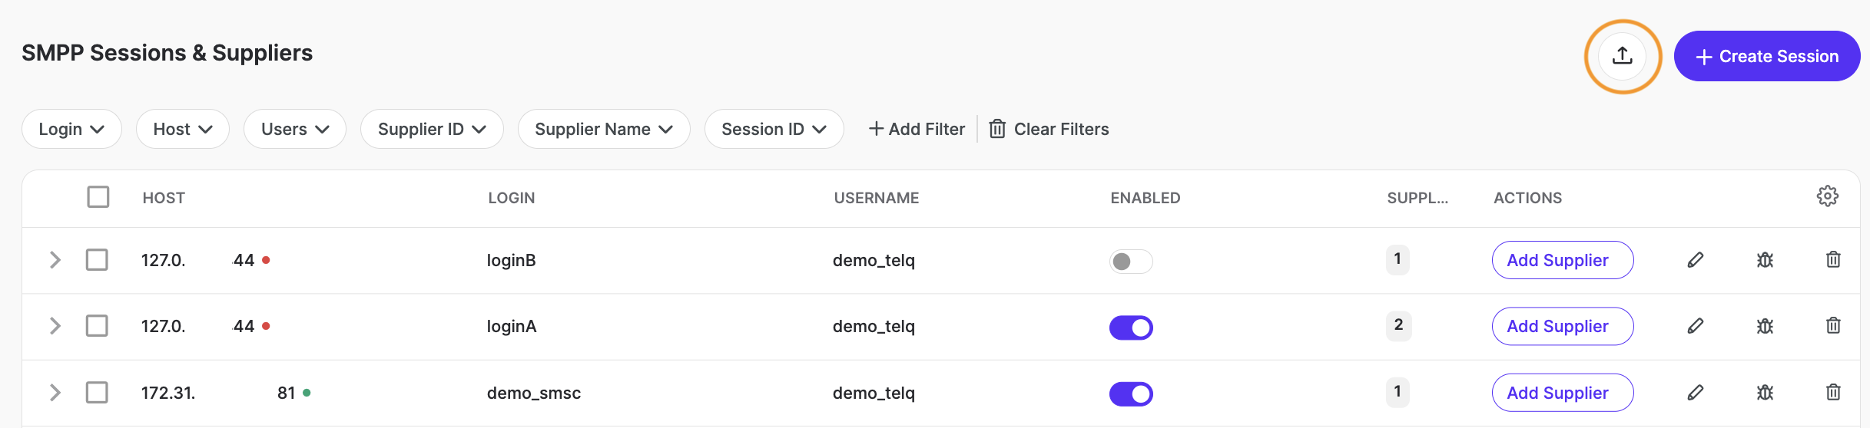Click the Create Session button
1870x428 pixels.
[1766, 56]
